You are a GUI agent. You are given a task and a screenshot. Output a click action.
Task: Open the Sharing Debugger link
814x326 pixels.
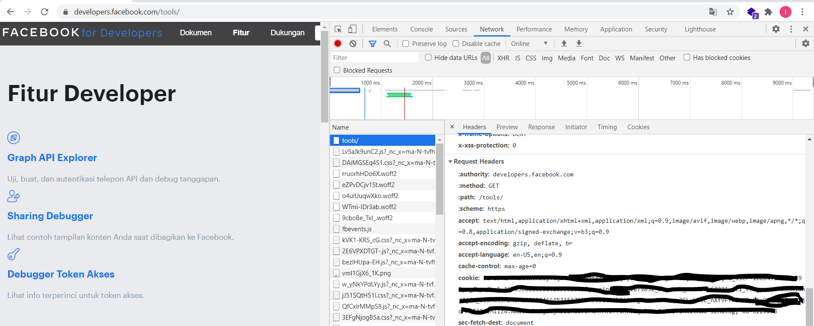50,216
